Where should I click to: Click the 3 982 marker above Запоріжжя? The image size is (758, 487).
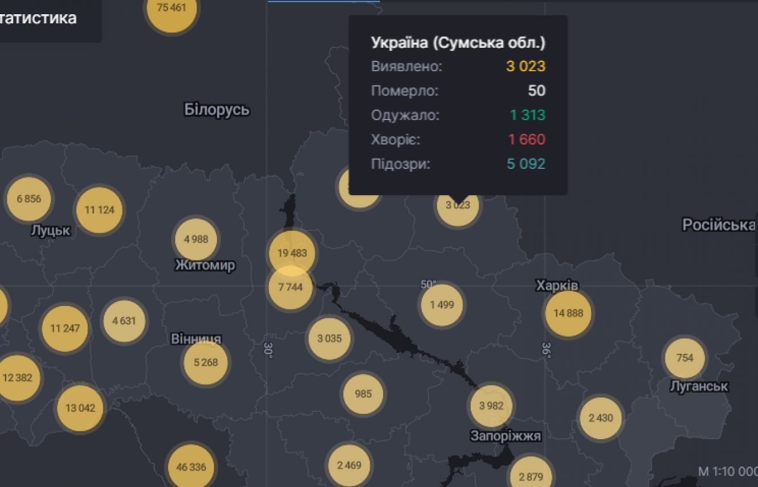tap(491, 406)
